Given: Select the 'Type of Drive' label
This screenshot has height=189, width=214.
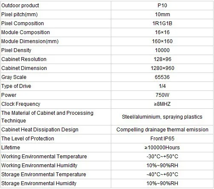Looking at the screenshot, I should point(16,86).
